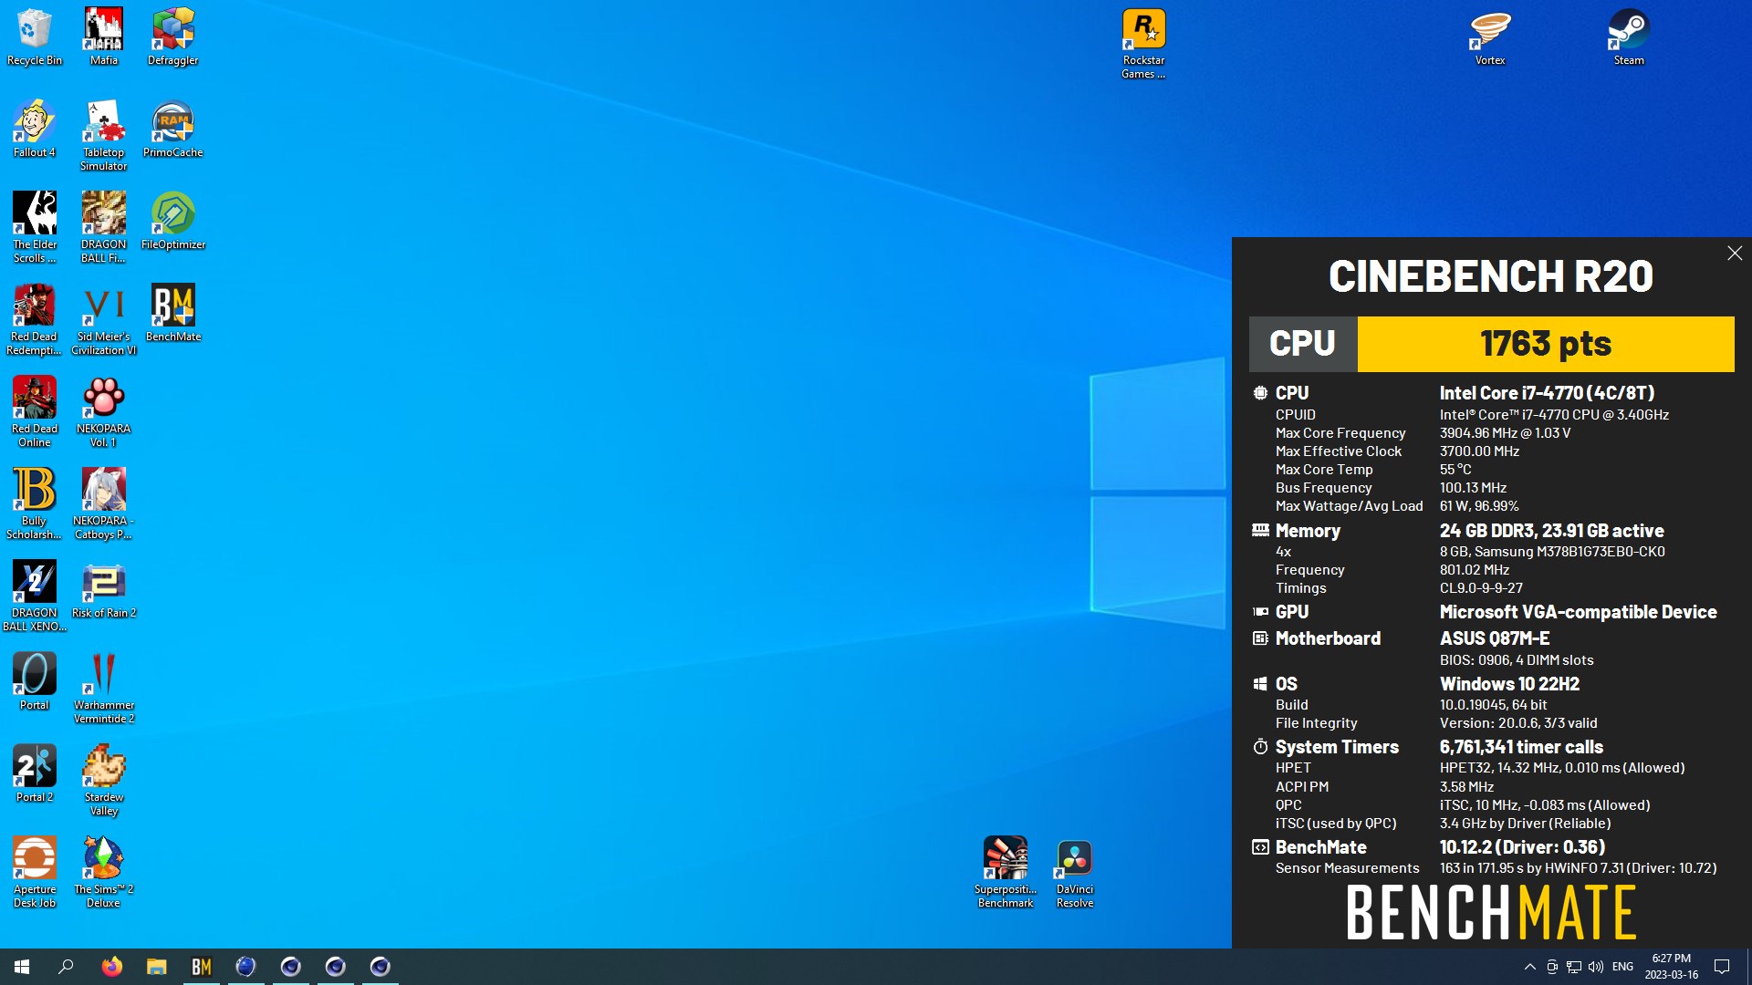Open the DRAGON BALL Fi... shortcut
This screenshot has width=1752, height=985.
104,228
